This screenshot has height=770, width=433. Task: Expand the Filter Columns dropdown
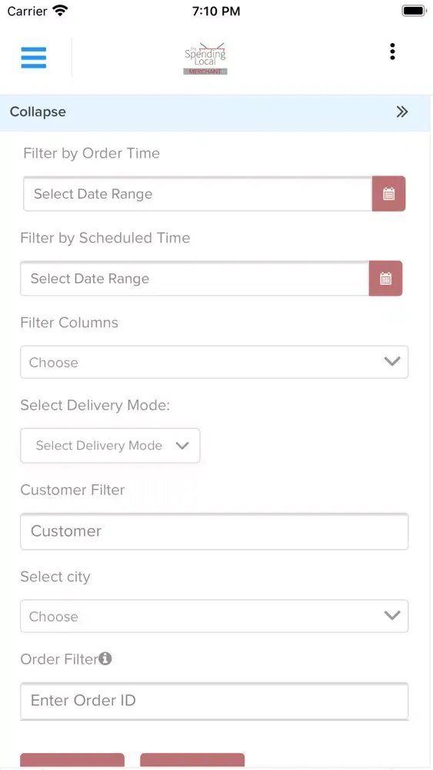215,362
